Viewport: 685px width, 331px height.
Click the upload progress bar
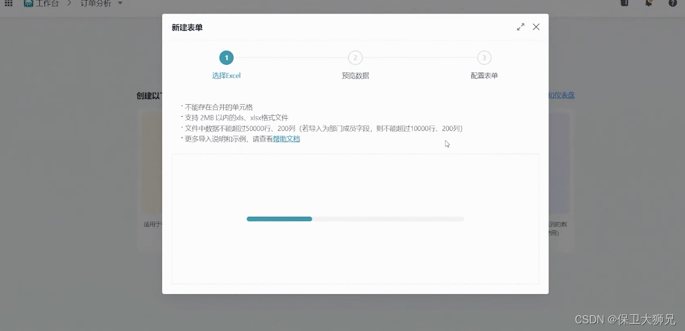(355, 219)
